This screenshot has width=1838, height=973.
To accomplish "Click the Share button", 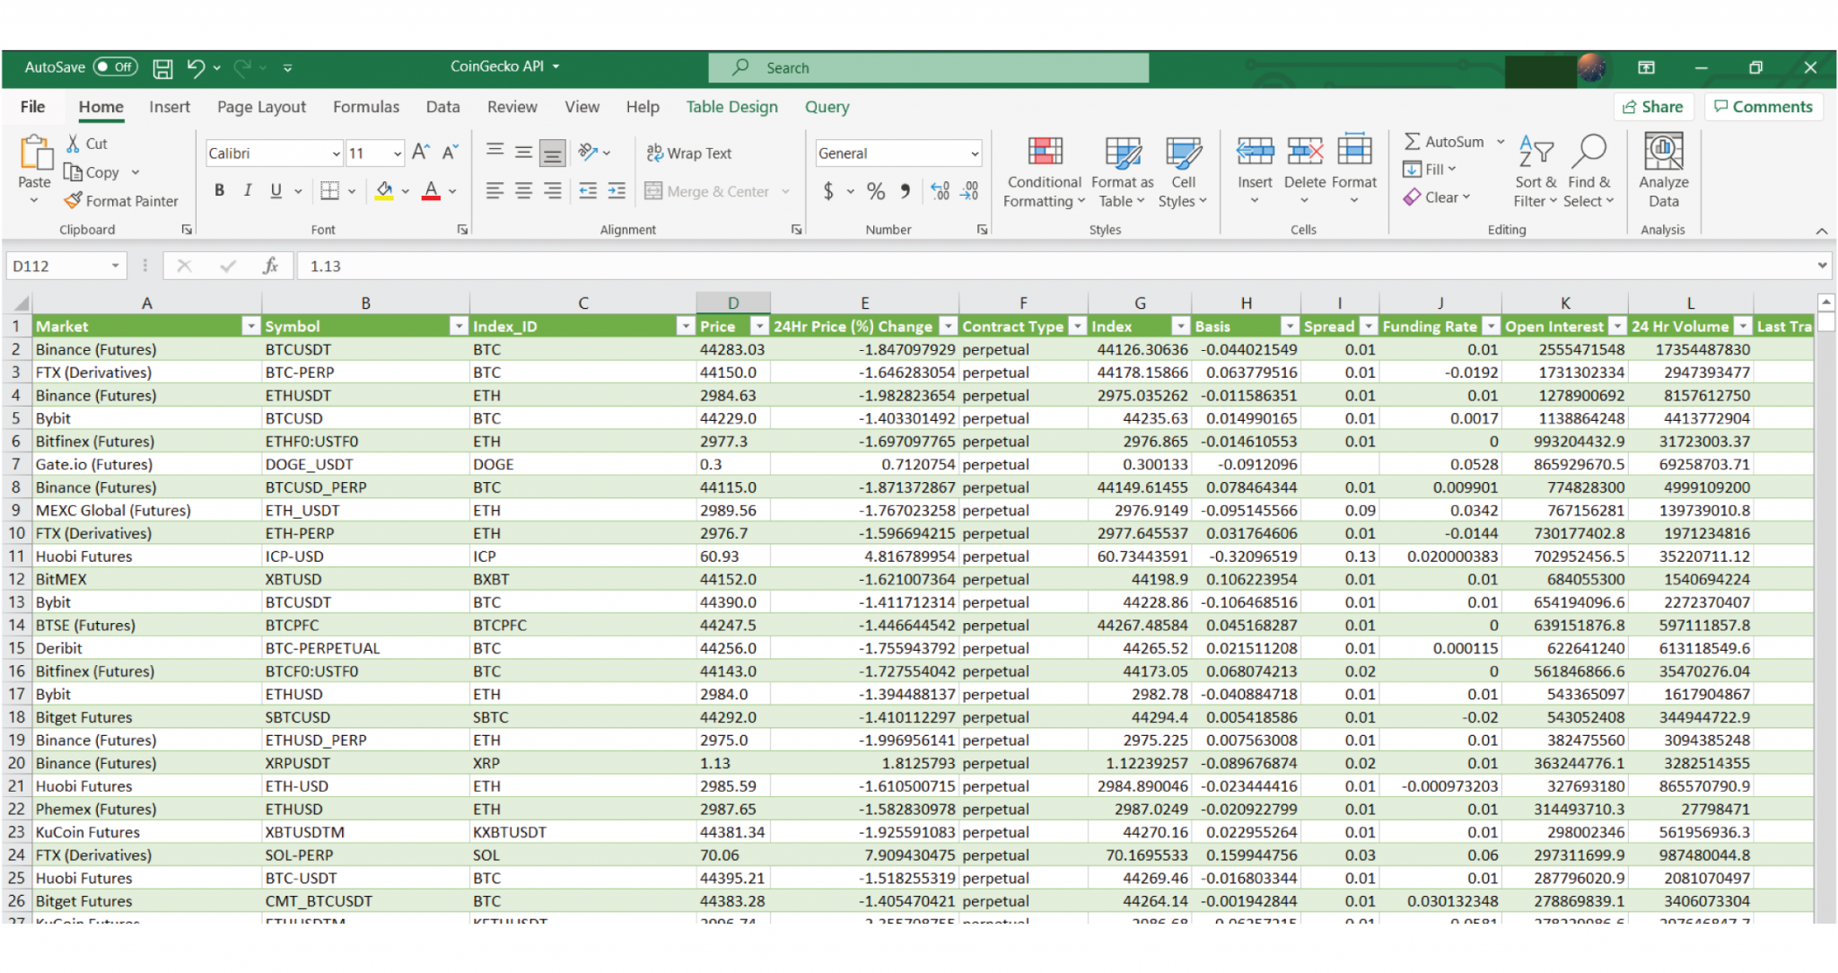I will tap(1652, 107).
